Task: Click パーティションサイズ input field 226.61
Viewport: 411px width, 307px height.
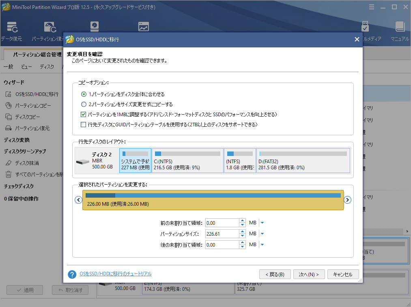Action: click(x=222, y=234)
